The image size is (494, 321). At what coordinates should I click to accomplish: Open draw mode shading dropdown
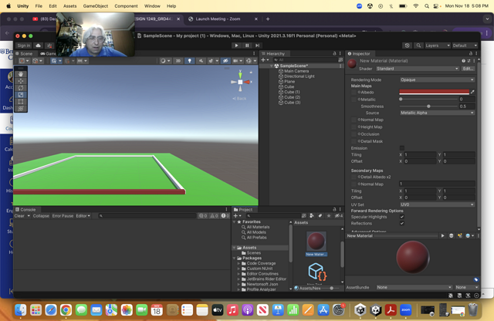164,61
